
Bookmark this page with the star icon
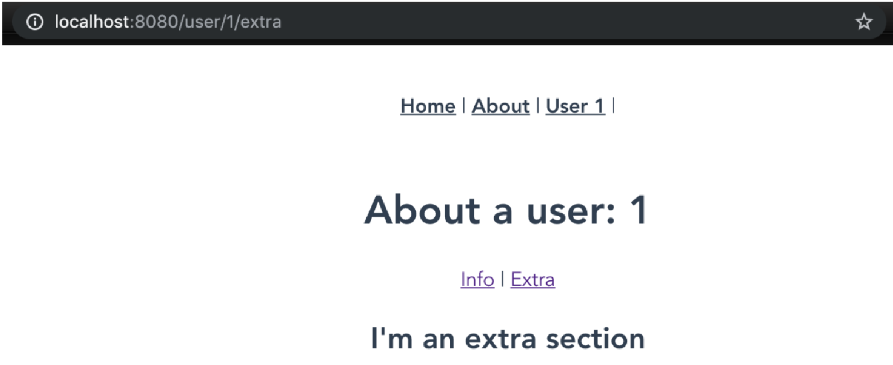pyautogui.click(x=863, y=22)
